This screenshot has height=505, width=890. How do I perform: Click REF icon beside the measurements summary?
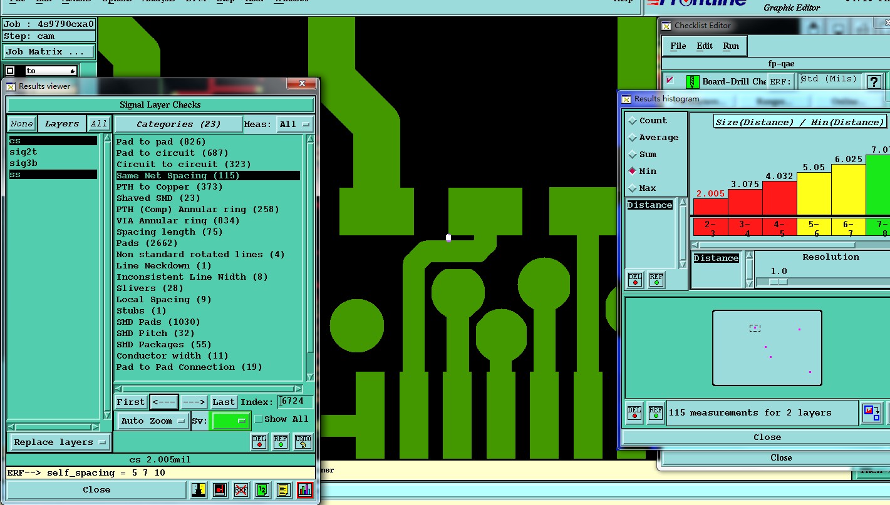(655, 413)
